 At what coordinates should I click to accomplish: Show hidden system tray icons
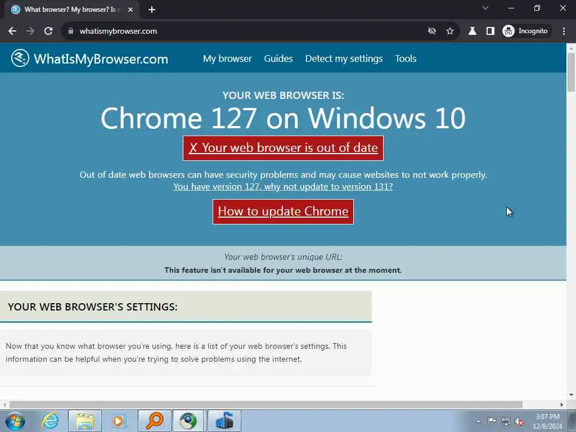478,421
